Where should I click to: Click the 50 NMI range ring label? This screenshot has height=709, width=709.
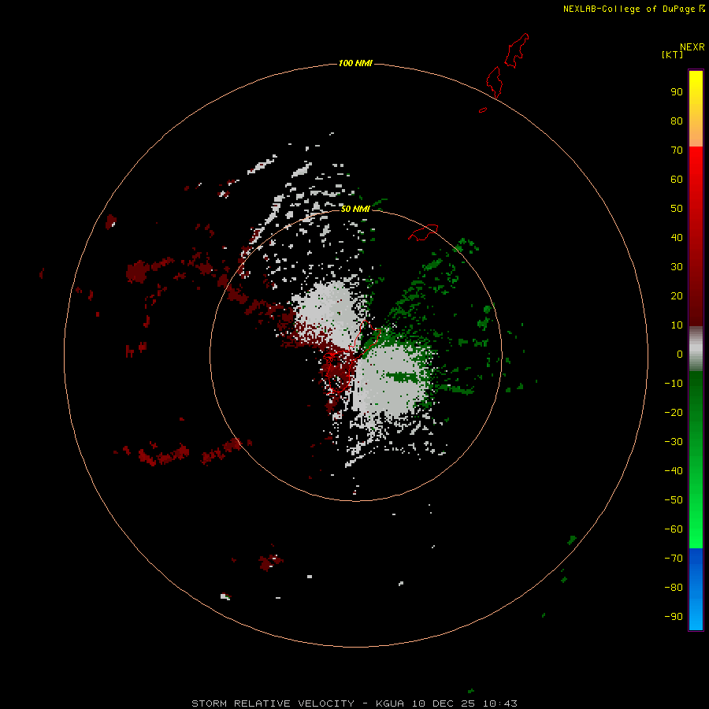(355, 209)
